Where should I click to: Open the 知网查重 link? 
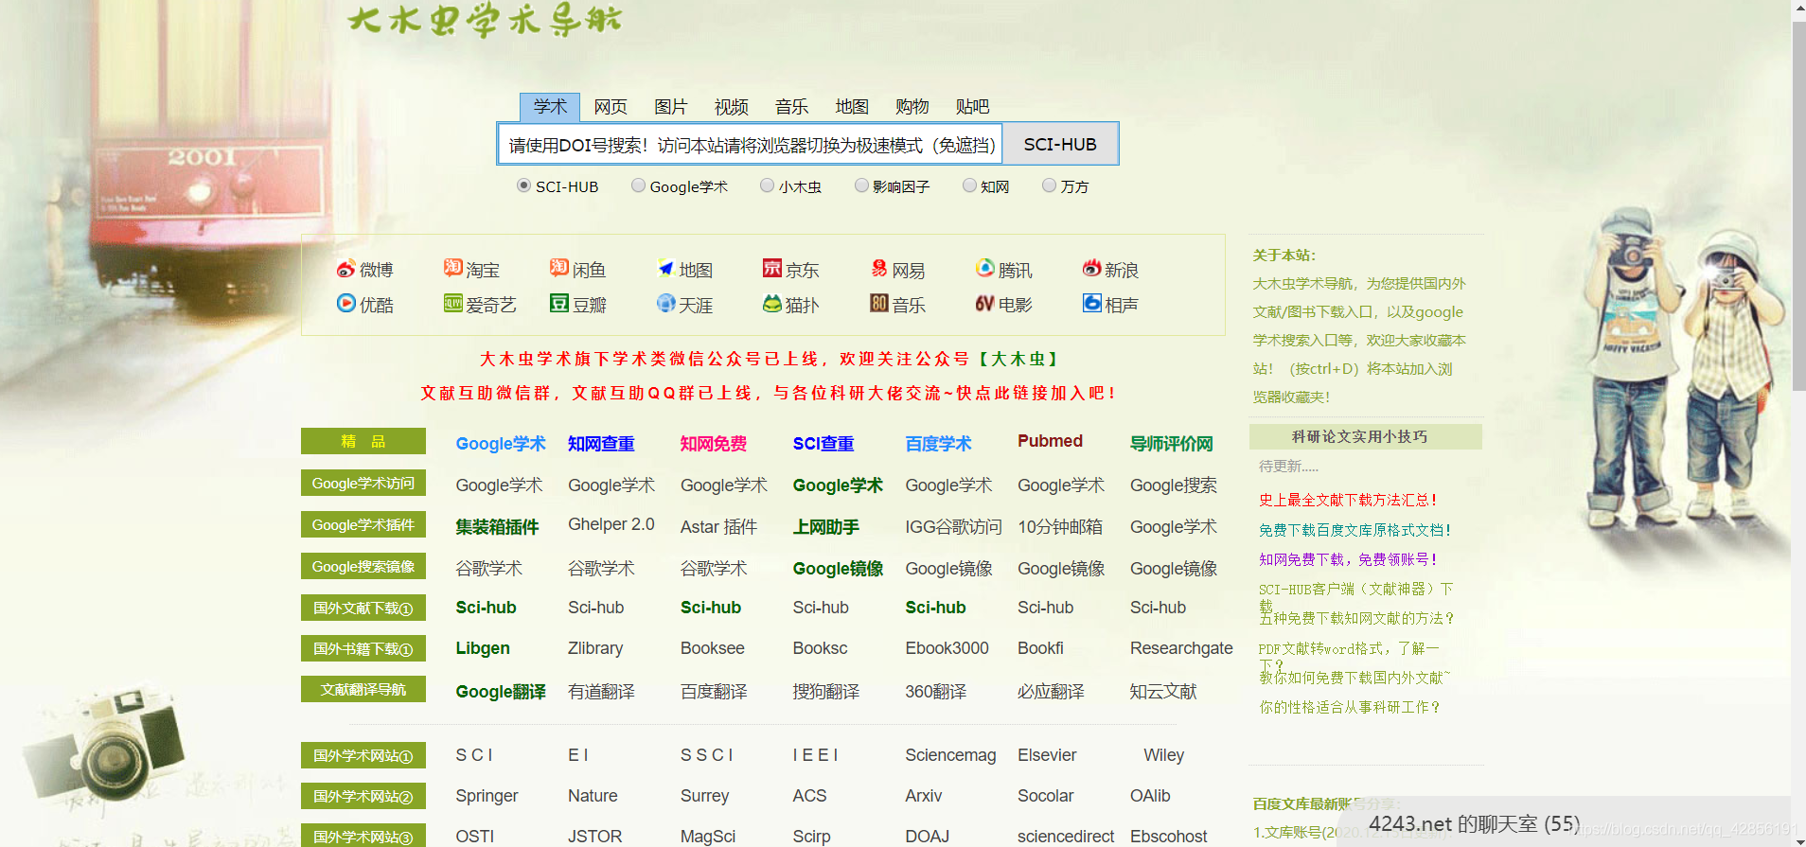[x=601, y=444]
